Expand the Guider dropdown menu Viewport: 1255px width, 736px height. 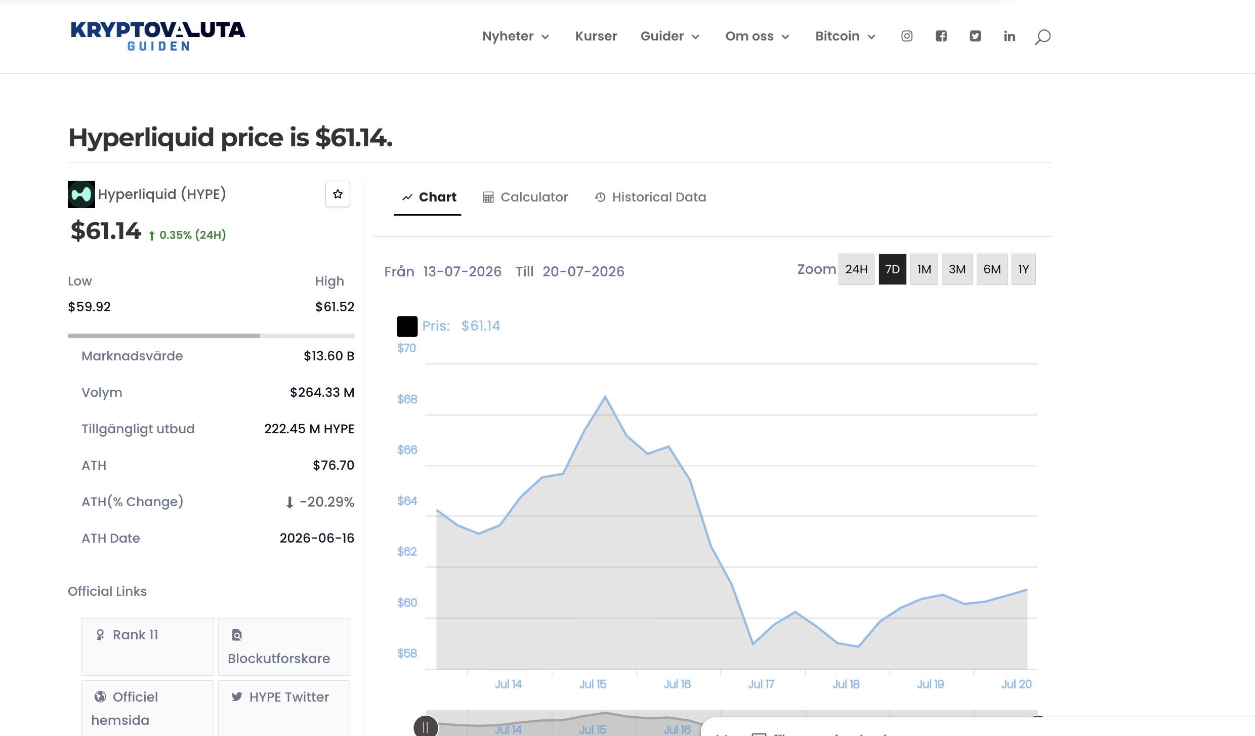click(670, 36)
